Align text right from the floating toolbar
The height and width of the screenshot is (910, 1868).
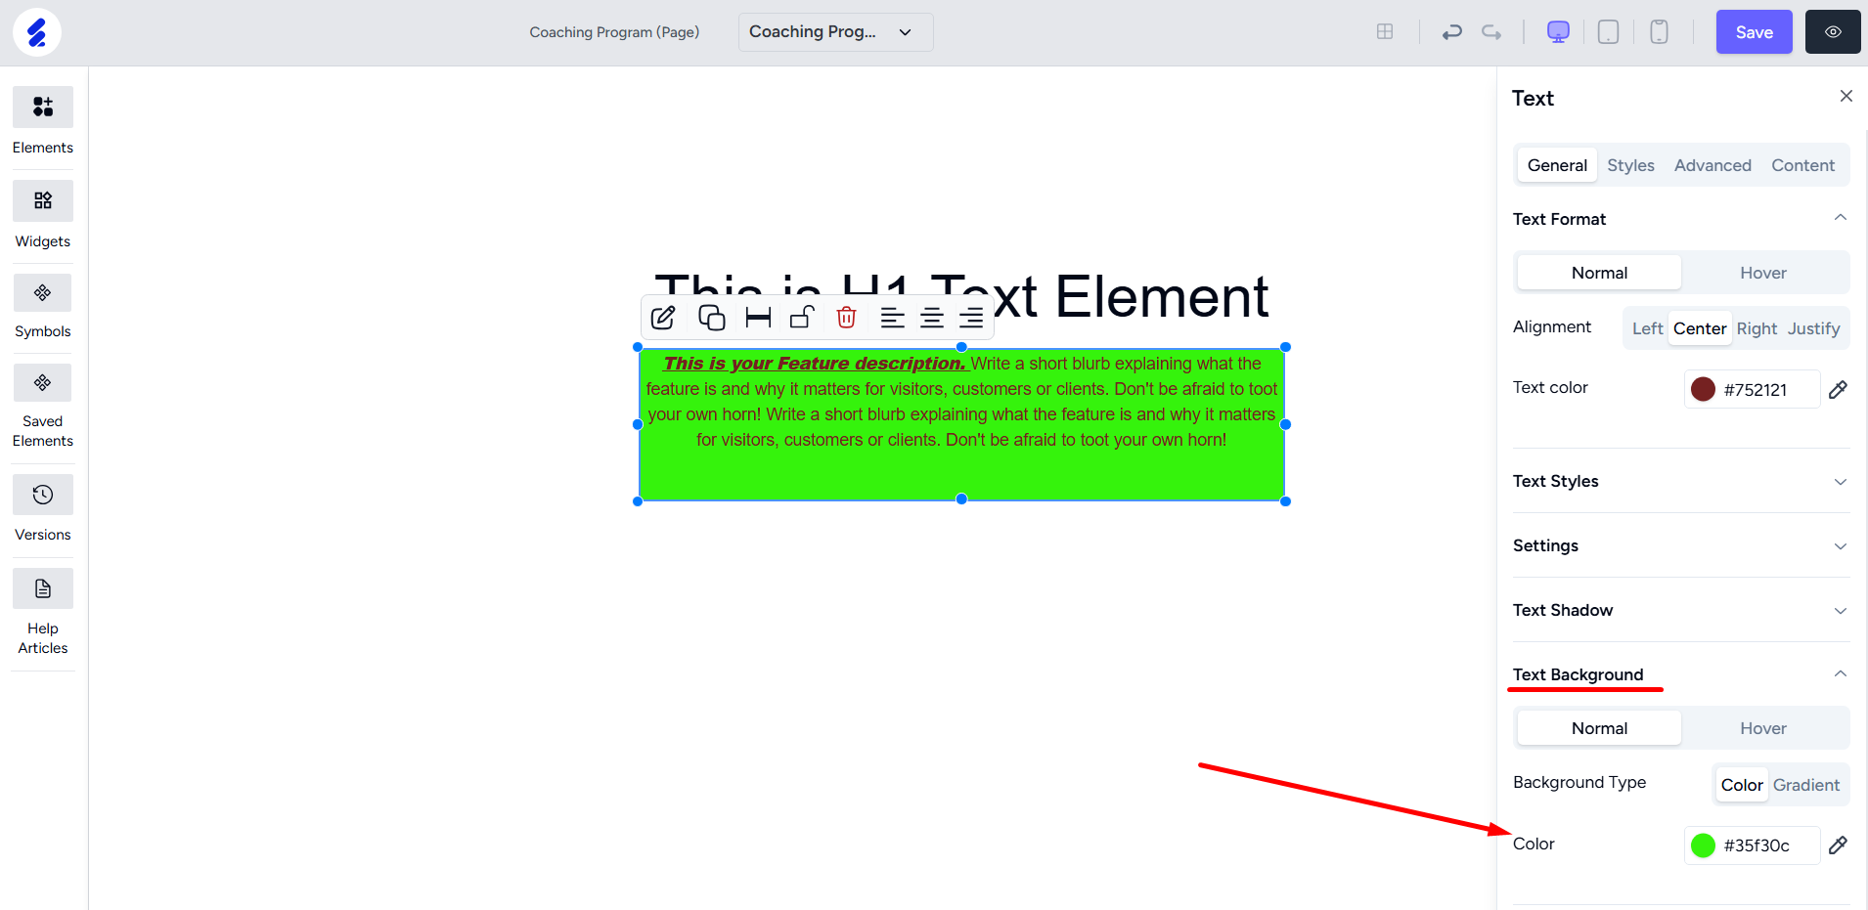click(971, 318)
